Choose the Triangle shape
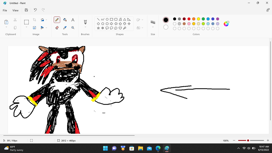The width and height of the screenshot is (272, 153). [125, 19]
